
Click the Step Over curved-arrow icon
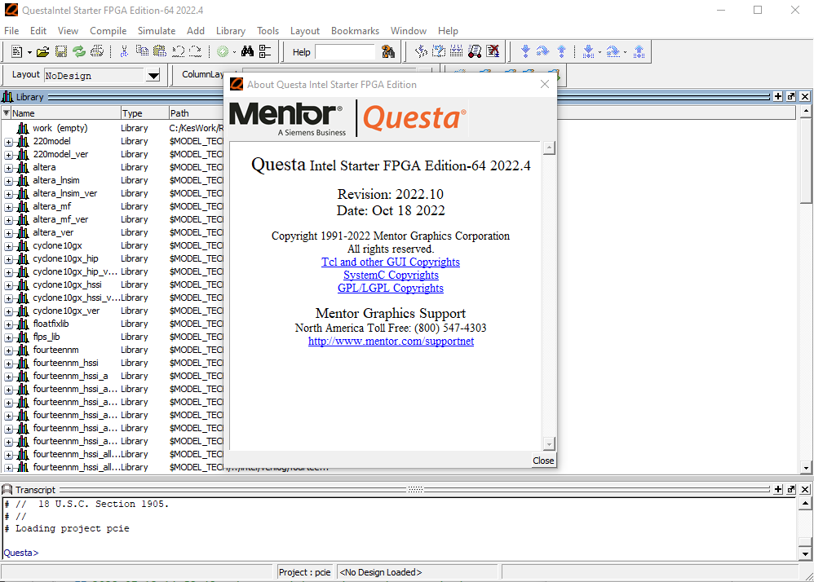click(x=543, y=51)
